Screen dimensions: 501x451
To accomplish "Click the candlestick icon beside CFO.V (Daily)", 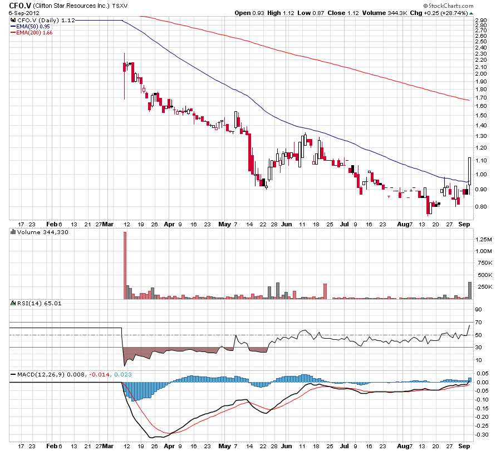I will pyautogui.click(x=13, y=20).
